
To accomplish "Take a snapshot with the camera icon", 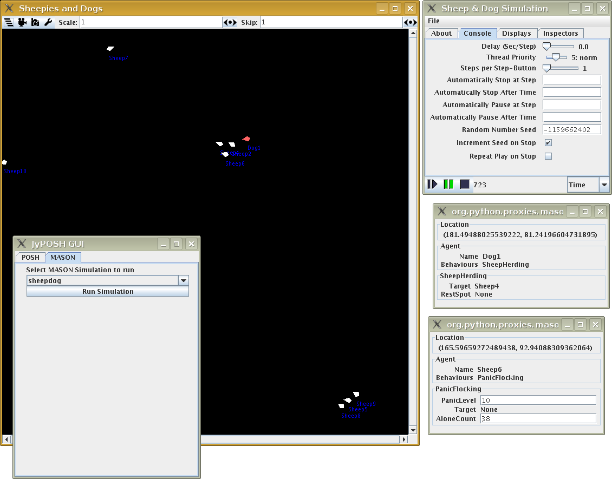I will click(35, 22).
